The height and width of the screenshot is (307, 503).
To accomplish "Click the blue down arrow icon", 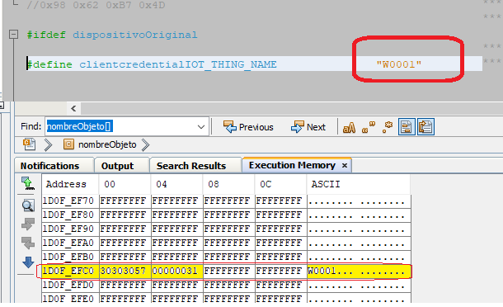I will point(28,262).
